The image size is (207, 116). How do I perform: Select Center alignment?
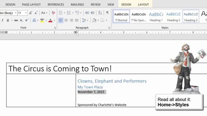[x=66, y=20]
